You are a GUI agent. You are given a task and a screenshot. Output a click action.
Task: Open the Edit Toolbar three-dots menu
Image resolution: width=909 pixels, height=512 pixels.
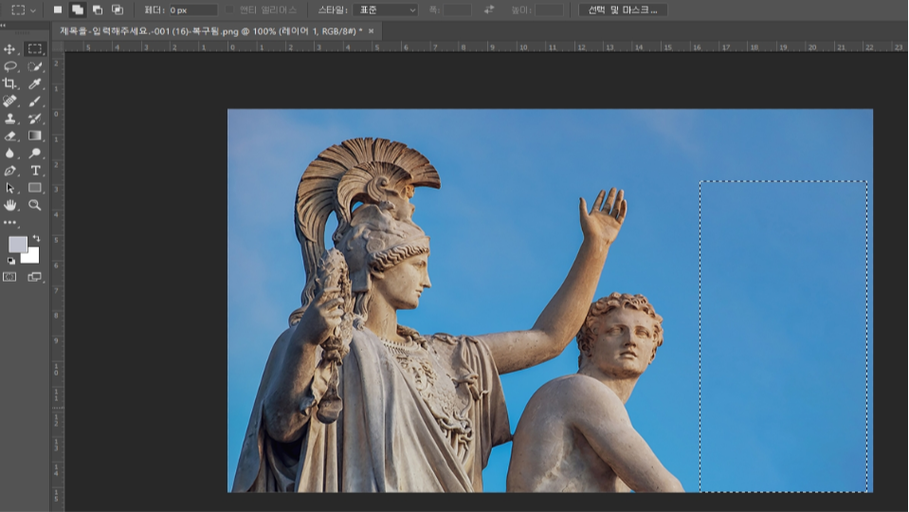click(x=9, y=223)
